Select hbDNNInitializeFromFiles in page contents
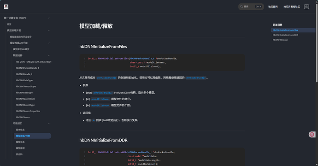The image size is (318, 166). pos(285,30)
